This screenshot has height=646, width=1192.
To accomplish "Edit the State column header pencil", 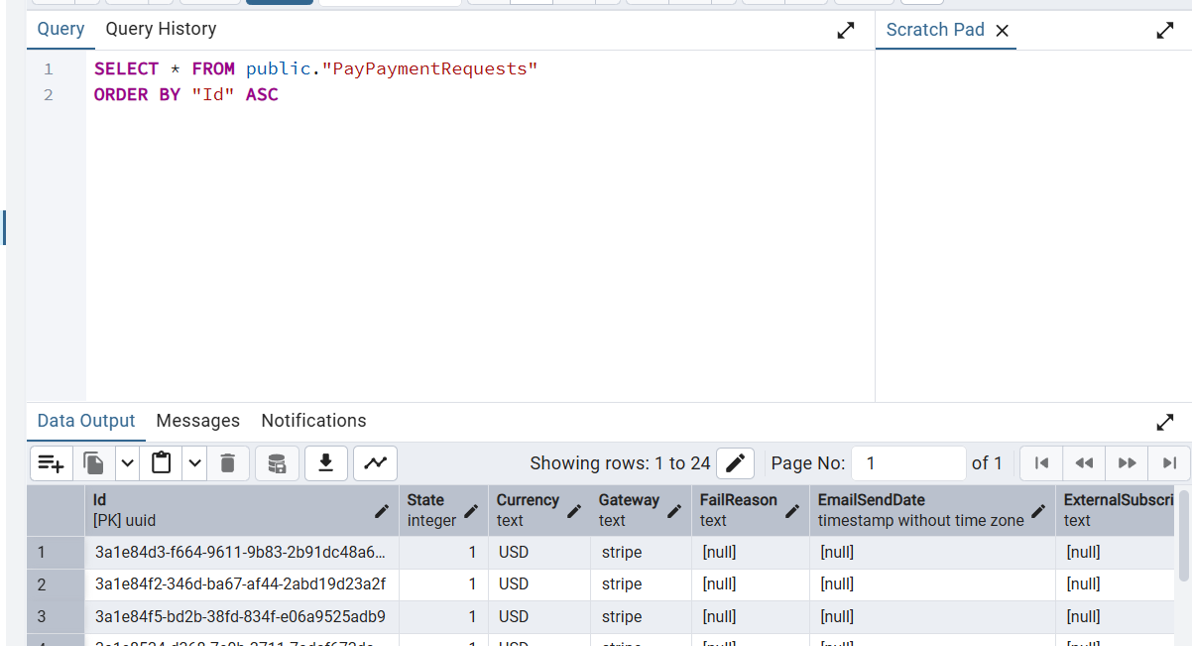I will pyautogui.click(x=471, y=511).
